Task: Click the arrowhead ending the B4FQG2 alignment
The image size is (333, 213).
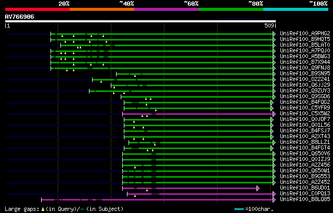Action: (272, 102)
